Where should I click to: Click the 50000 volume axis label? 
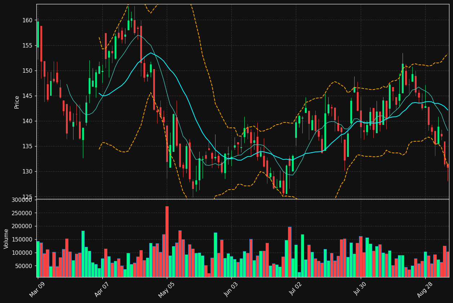click(x=24, y=266)
